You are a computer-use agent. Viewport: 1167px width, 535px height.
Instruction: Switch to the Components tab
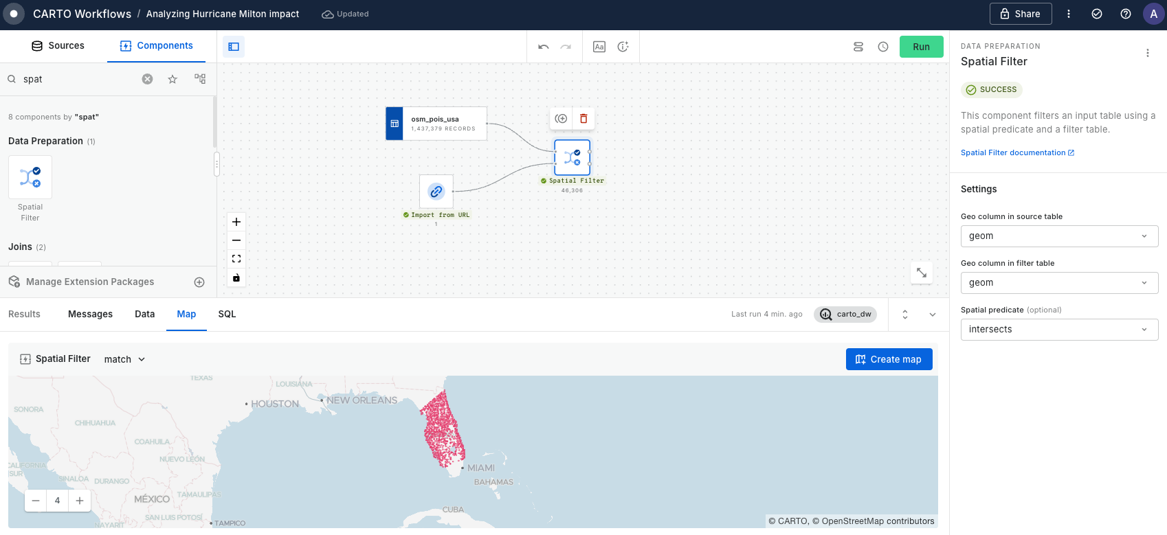tap(157, 46)
